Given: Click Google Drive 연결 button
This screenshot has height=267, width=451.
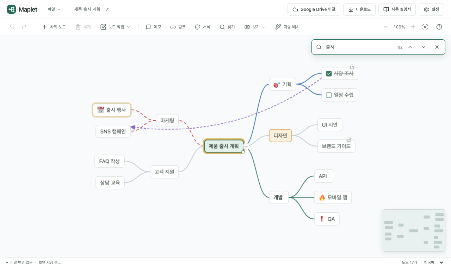Looking at the screenshot, I should point(314,9).
